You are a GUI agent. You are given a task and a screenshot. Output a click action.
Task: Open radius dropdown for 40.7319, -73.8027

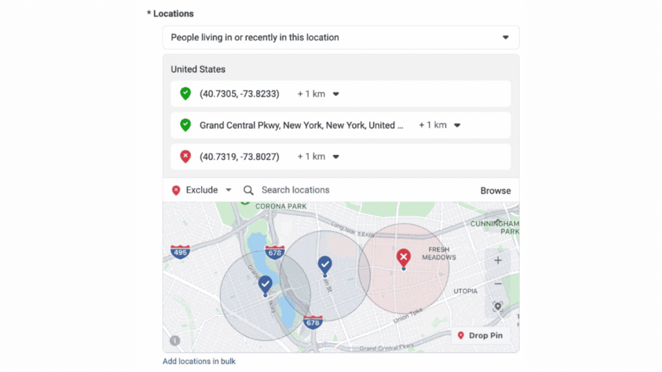pos(336,157)
